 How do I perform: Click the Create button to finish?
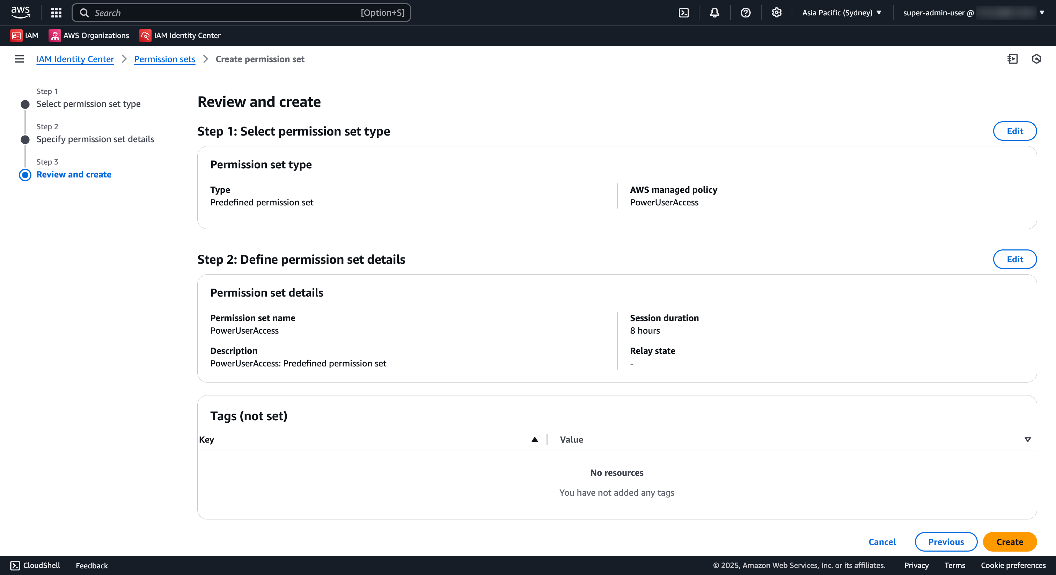click(x=1010, y=542)
